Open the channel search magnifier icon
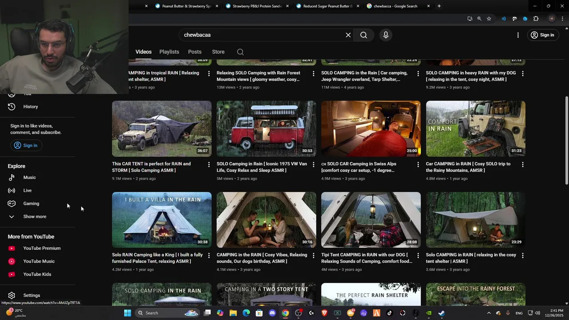The height and width of the screenshot is (320, 569). pos(240,52)
